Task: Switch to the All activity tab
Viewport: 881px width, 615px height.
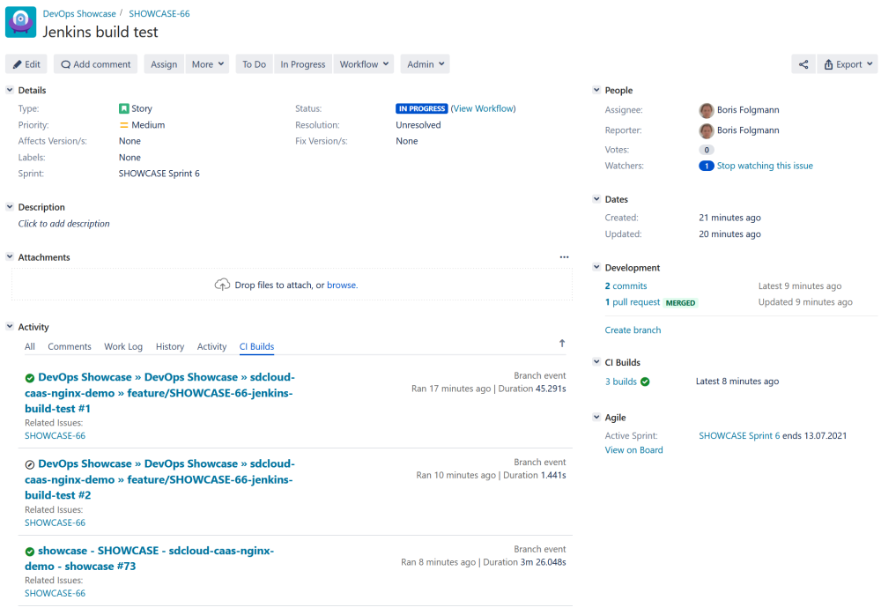Action: [x=30, y=347]
